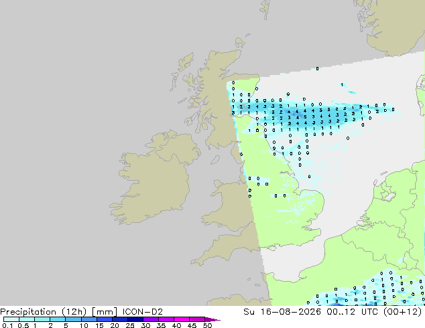
Task: Click the 10–15 mm legend swatch
Action: pos(89,319)
